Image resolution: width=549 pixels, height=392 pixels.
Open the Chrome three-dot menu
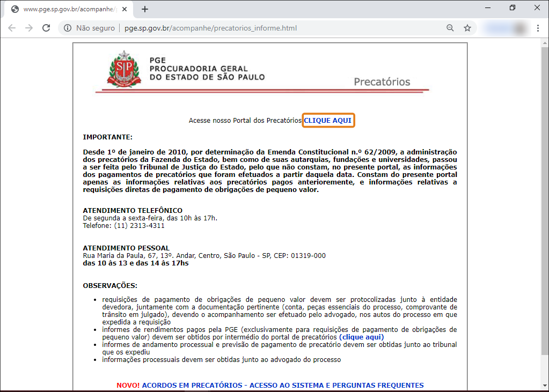click(538, 28)
